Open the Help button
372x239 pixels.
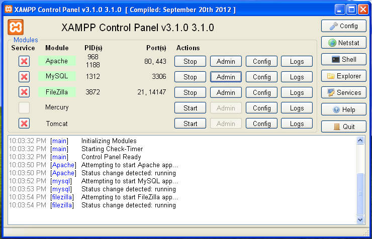pos(343,109)
